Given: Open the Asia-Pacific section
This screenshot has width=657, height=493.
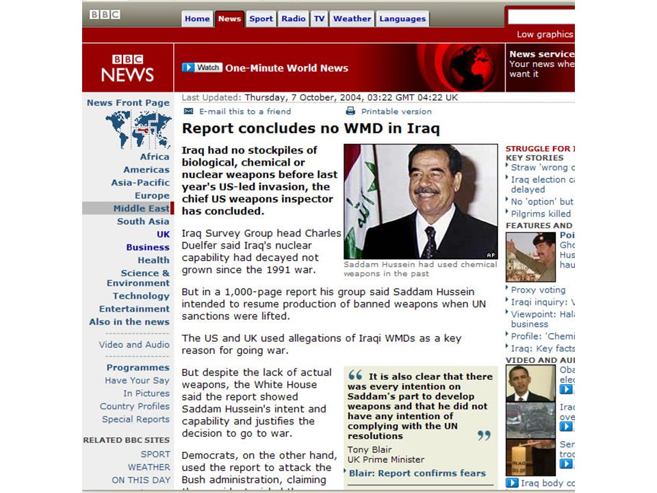Looking at the screenshot, I should (x=140, y=183).
